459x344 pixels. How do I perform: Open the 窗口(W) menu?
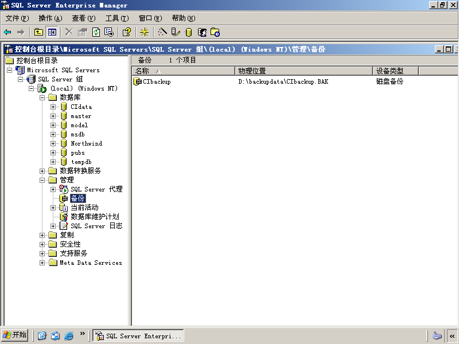(150, 18)
